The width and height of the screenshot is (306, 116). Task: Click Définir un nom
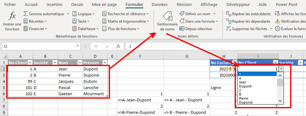click(195, 14)
